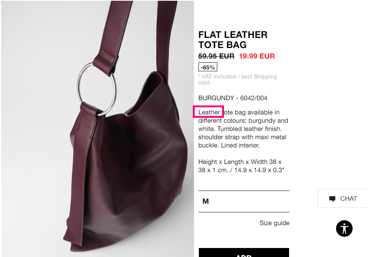Image resolution: width=368 pixels, height=257 pixels.
Task: Click the black ADD button
Action: [244, 252]
